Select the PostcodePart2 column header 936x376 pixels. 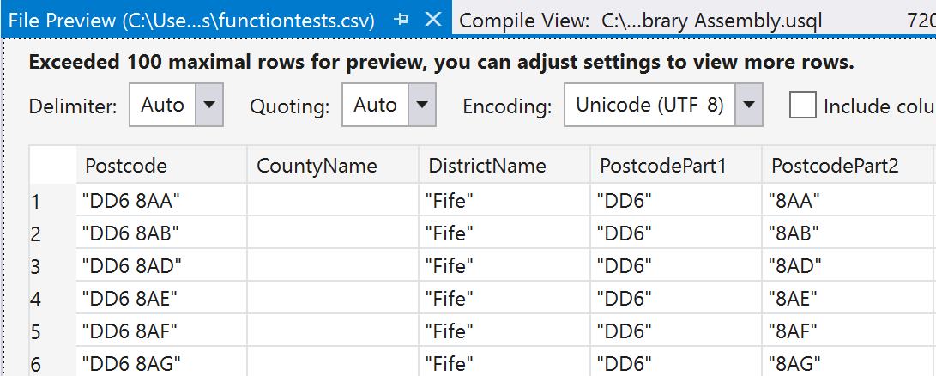(834, 166)
